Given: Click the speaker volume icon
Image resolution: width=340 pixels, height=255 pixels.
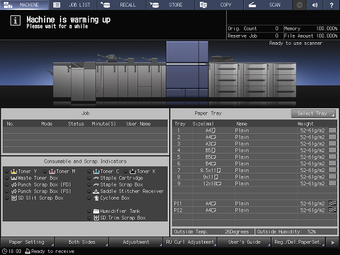Looking at the screenshot, I should 315,5.
